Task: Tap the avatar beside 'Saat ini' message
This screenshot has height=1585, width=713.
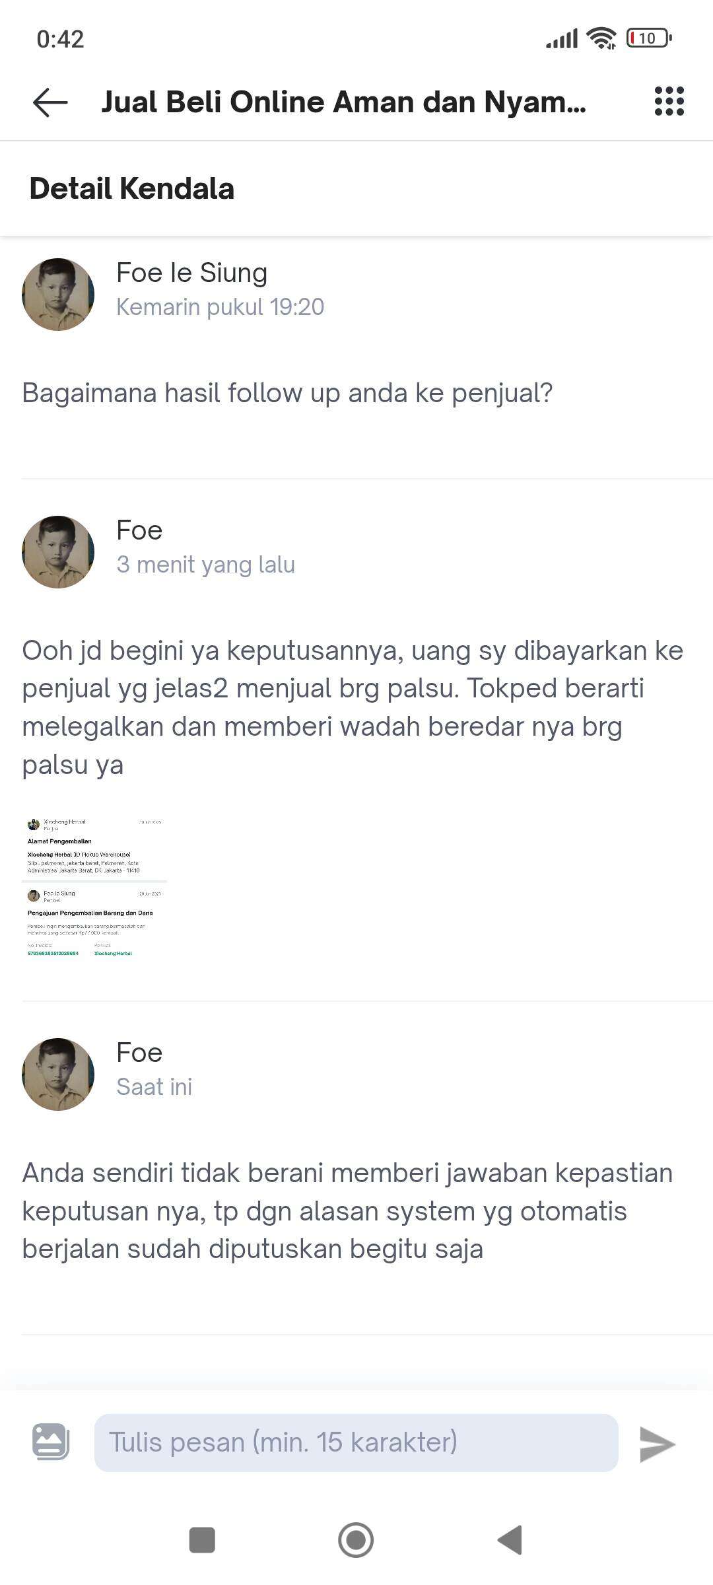Action: pyautogui.click(x=58, y=1074)
